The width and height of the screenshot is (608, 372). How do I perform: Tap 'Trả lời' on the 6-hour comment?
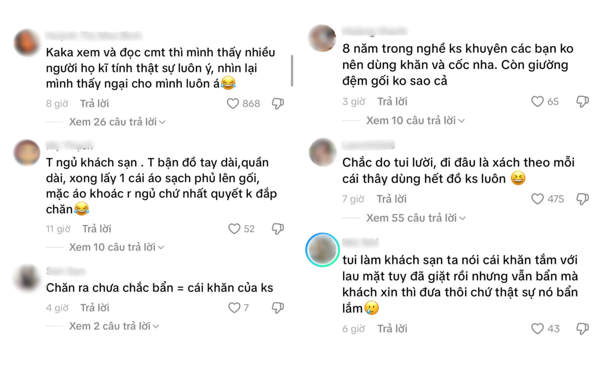coord(392,328)
